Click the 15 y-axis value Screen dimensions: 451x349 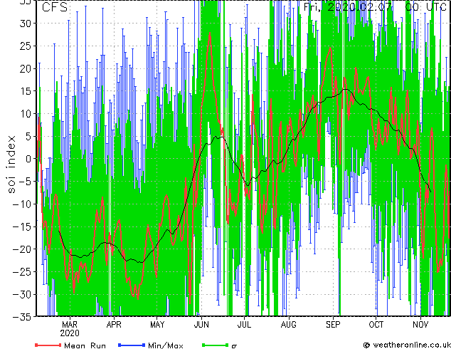(26, 91)
